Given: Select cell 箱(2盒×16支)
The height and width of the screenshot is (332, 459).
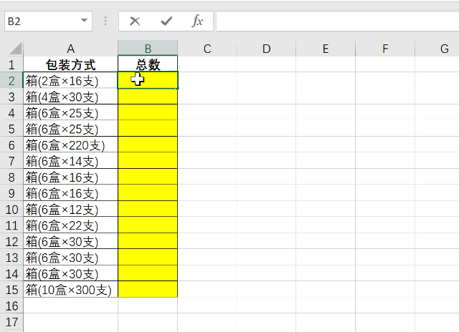Looking at the screenshot, I should (70, 80).
